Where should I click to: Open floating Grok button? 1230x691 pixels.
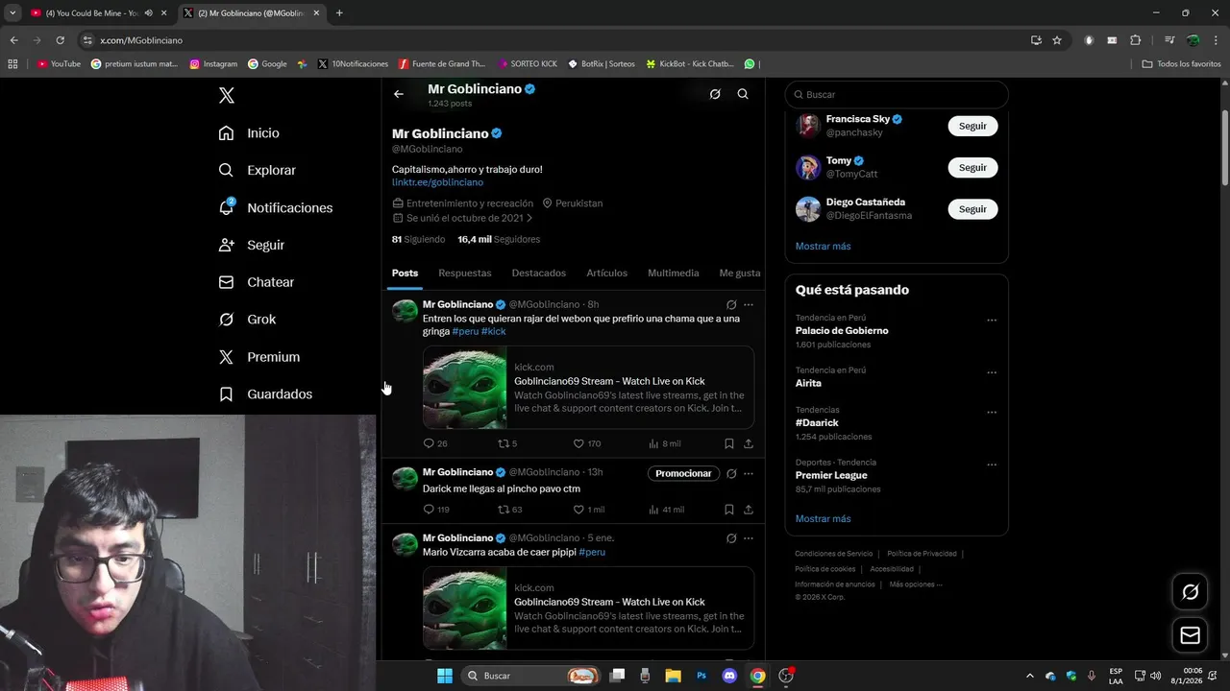1190,592
